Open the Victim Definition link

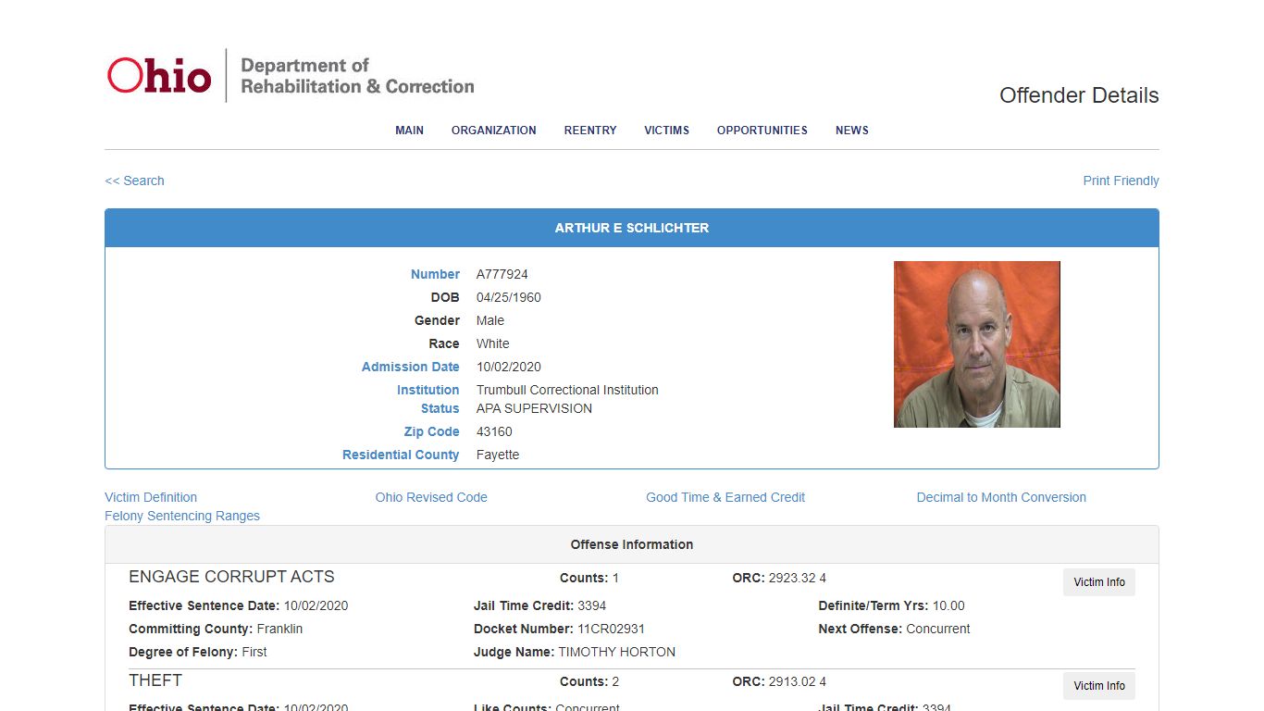[151, 497]
